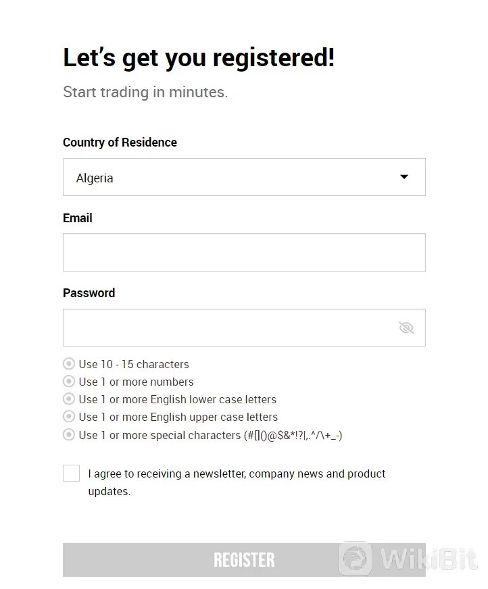Click the dropdown arrow on the country selector

404,176
